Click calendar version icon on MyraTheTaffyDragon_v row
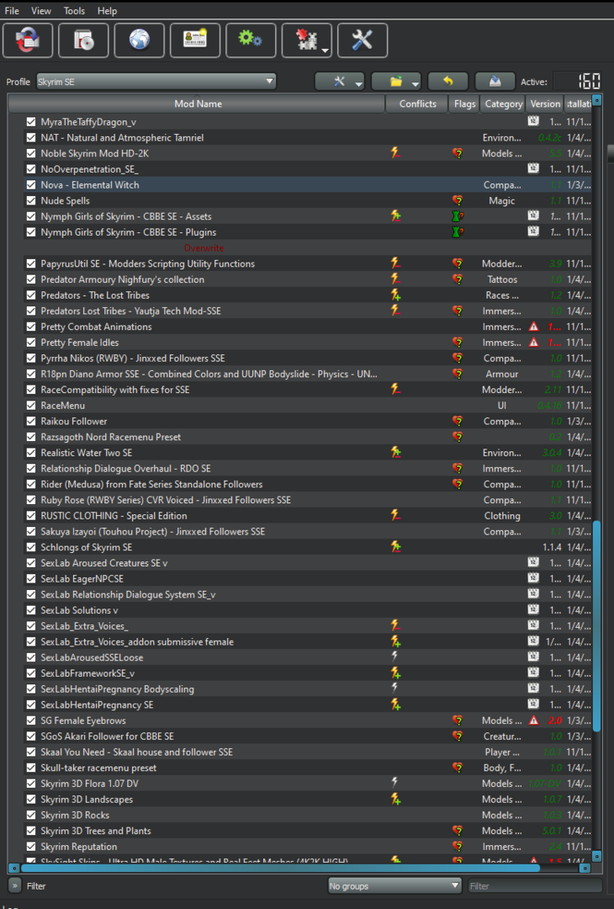Viewport: 614px width, 909px height. point(533,121)
